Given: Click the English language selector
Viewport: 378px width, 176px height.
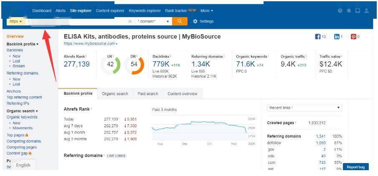Looking at the screenshot, I should (x=23, y=165).
